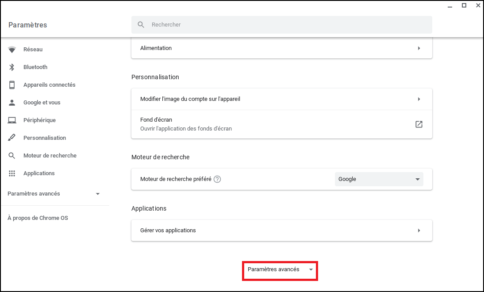Screen dimensions: 484x292
Task: Select Moteur de recherche in sidebar
Action: (50, 156)
